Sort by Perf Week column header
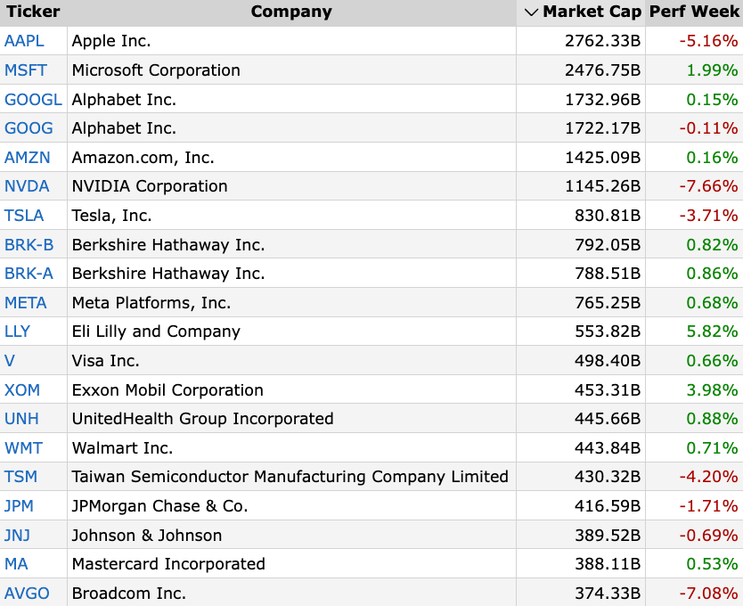Screen dimensions: 743x606 (x=694, y=12)
